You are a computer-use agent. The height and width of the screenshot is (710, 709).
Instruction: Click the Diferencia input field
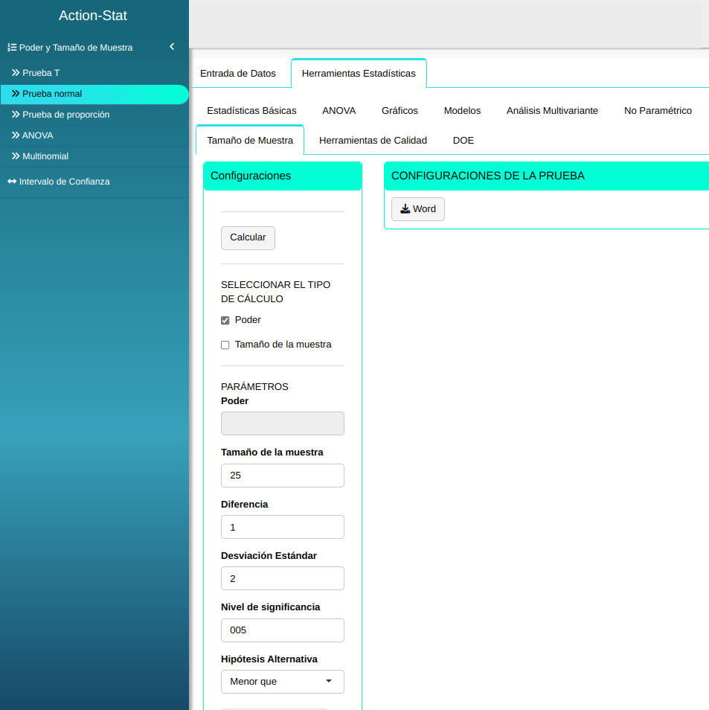(x=283, y=527)
